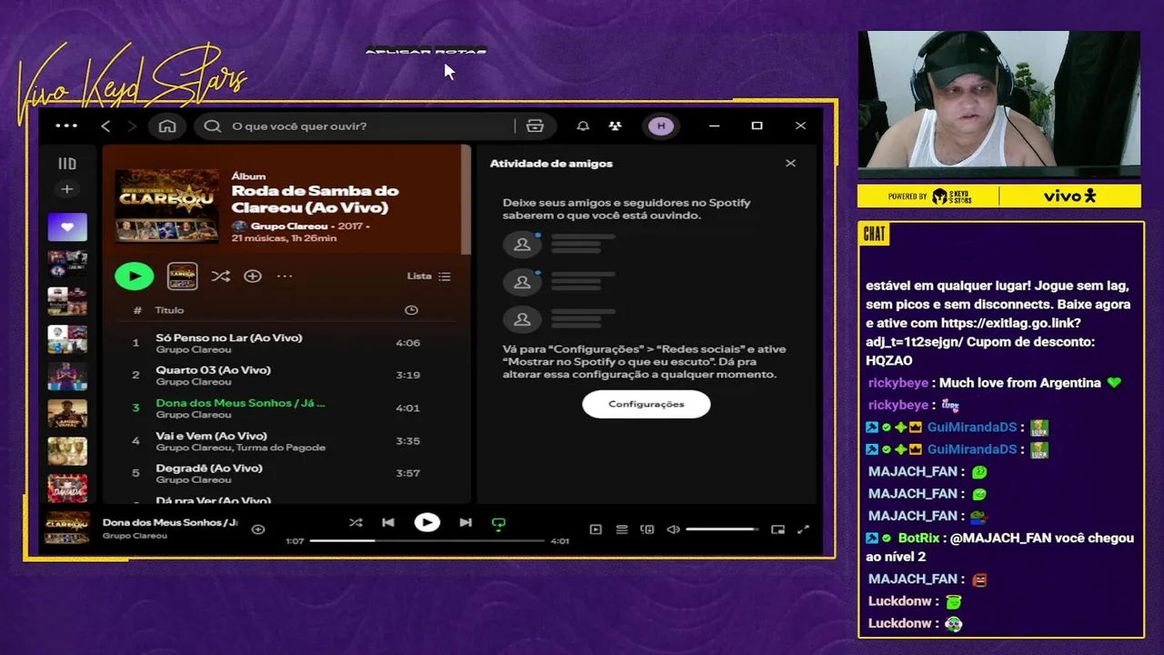Play the album with the green button
This screenshot has height=655, width=1164.
[135, 276]
